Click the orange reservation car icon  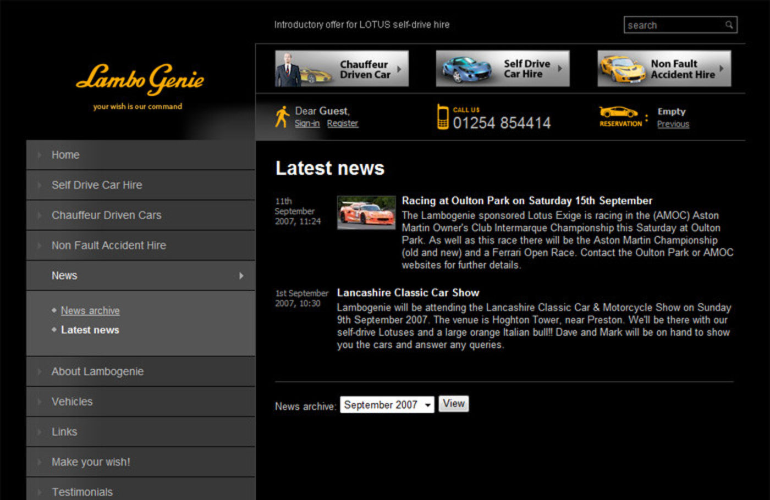point(619,112)
